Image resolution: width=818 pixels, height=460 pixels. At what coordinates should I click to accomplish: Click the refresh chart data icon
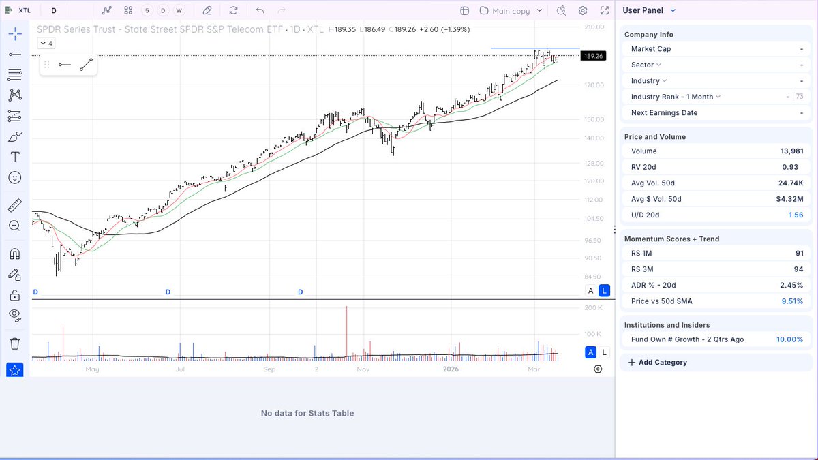click(x=234, y=11)
